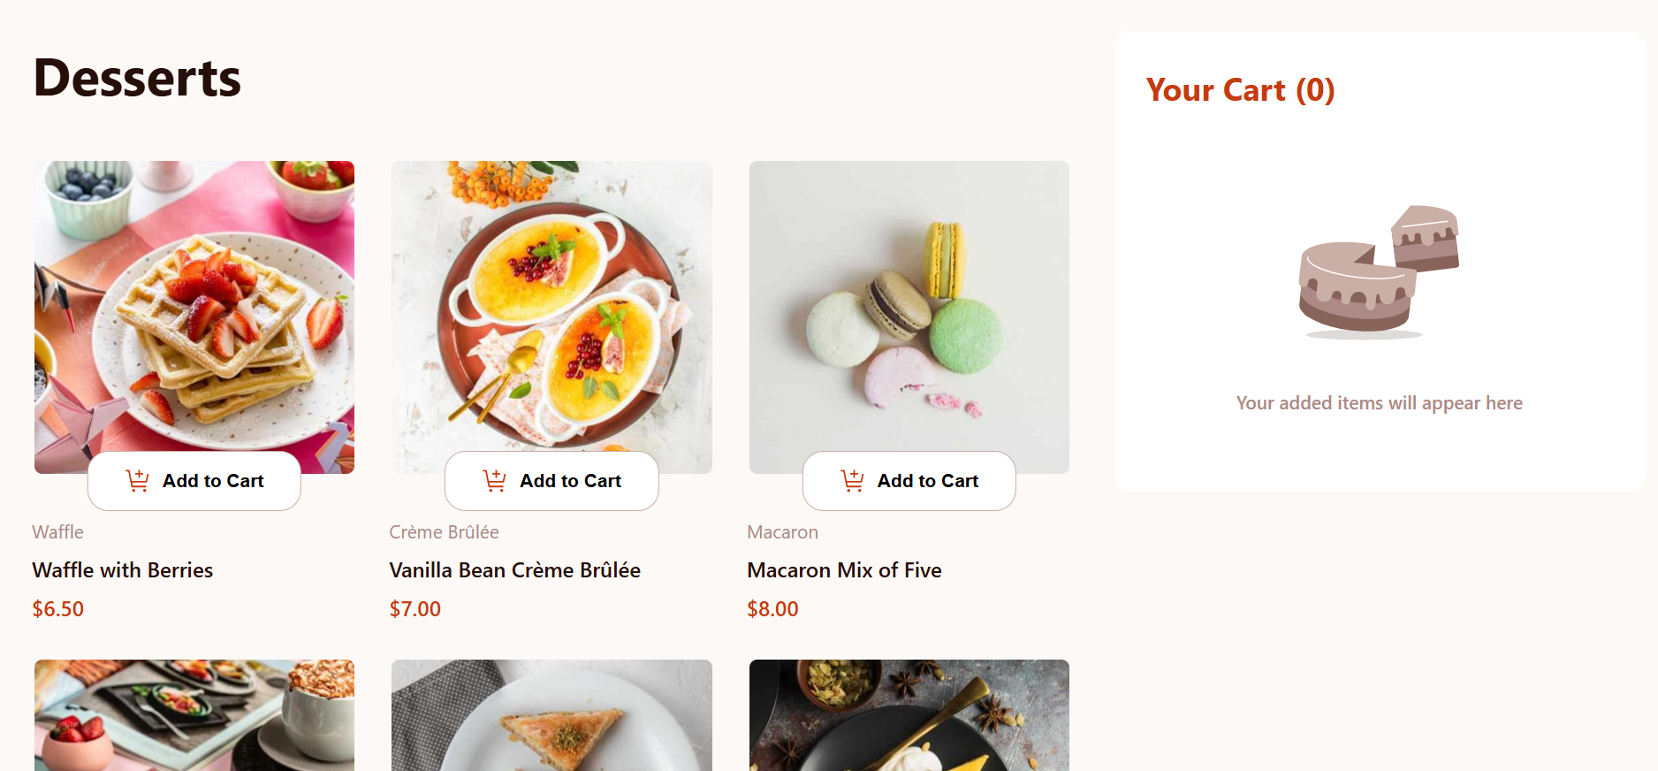Add Vanilla Bean Crème Brûlée to cart
Viewport: 1658px width, 771px height.
pos(551,481)
